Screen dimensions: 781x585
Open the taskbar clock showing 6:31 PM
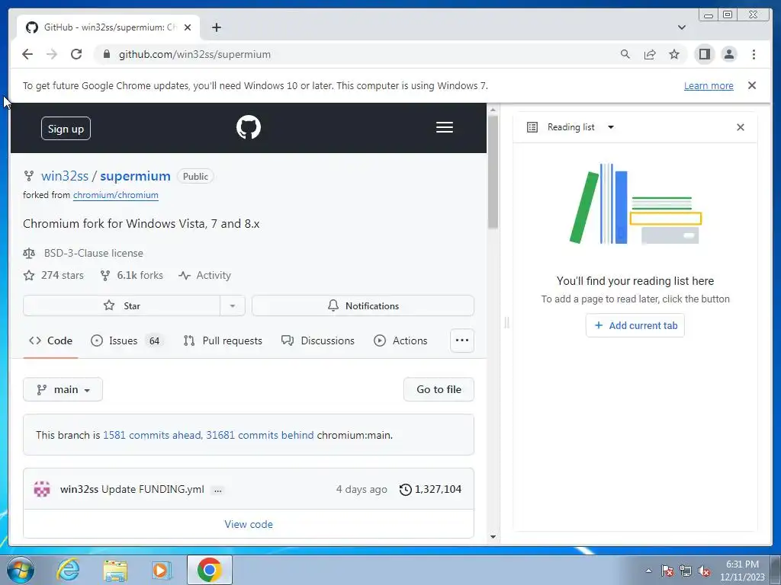[742, 571]
